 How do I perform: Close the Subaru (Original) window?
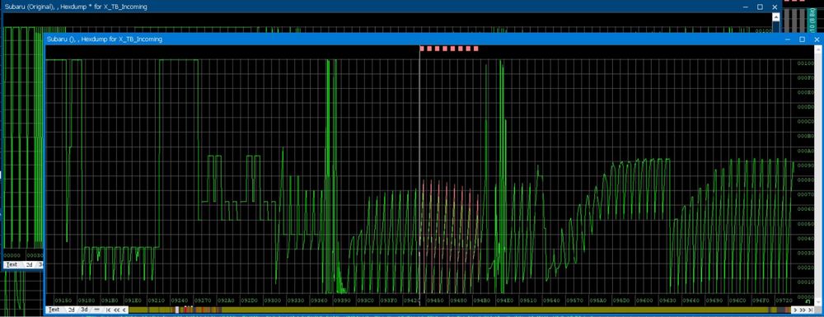[x=775, y=7]
